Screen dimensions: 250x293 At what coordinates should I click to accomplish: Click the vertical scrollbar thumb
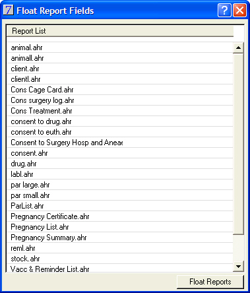238,144
